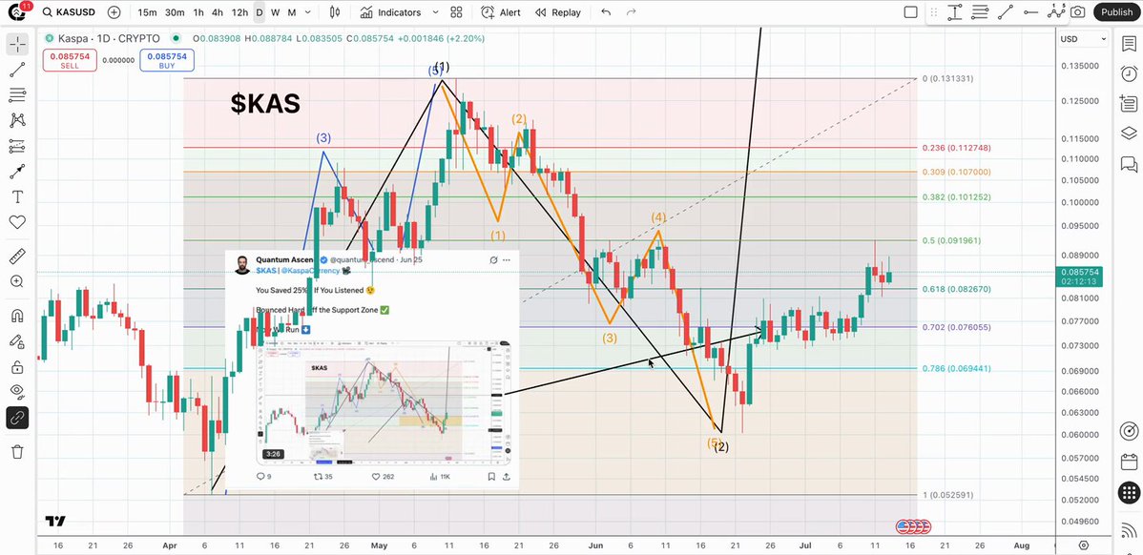The height and width of the screenshot is (555, 1143).
Task: Switch to the 12h timeframe
Action: 239,12
